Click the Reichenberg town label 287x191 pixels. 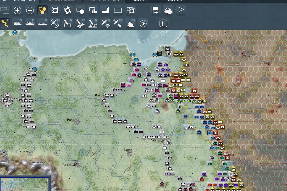(39, 162)
